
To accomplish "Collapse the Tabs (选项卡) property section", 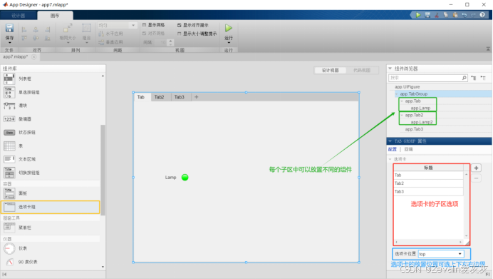I will 390,159.
